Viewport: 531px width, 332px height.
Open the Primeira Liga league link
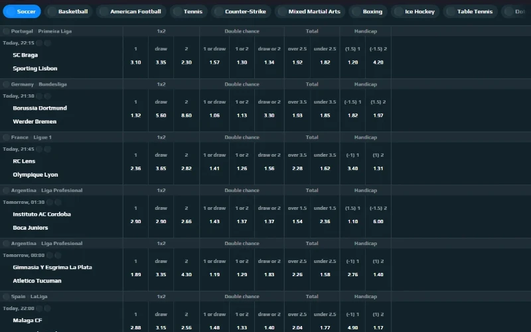coord(55,31)
